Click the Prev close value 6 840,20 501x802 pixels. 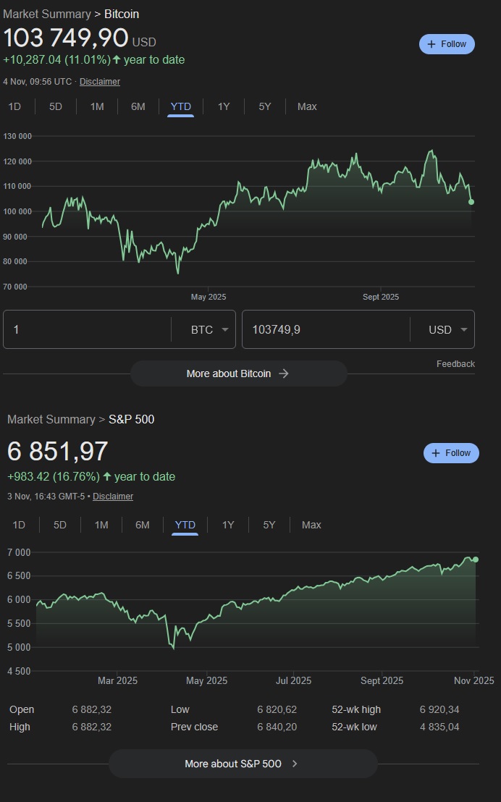(277, 727)
